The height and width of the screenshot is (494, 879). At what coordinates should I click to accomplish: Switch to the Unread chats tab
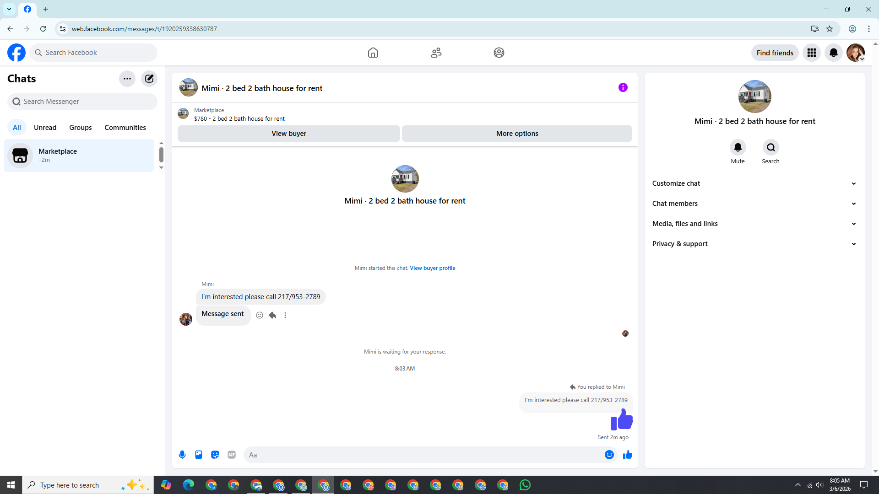(x=45, y=128)
